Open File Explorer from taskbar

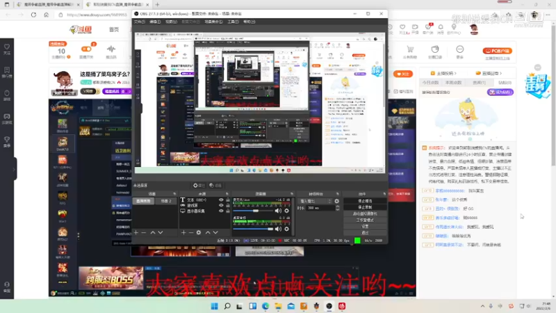(x=278, y=306)
